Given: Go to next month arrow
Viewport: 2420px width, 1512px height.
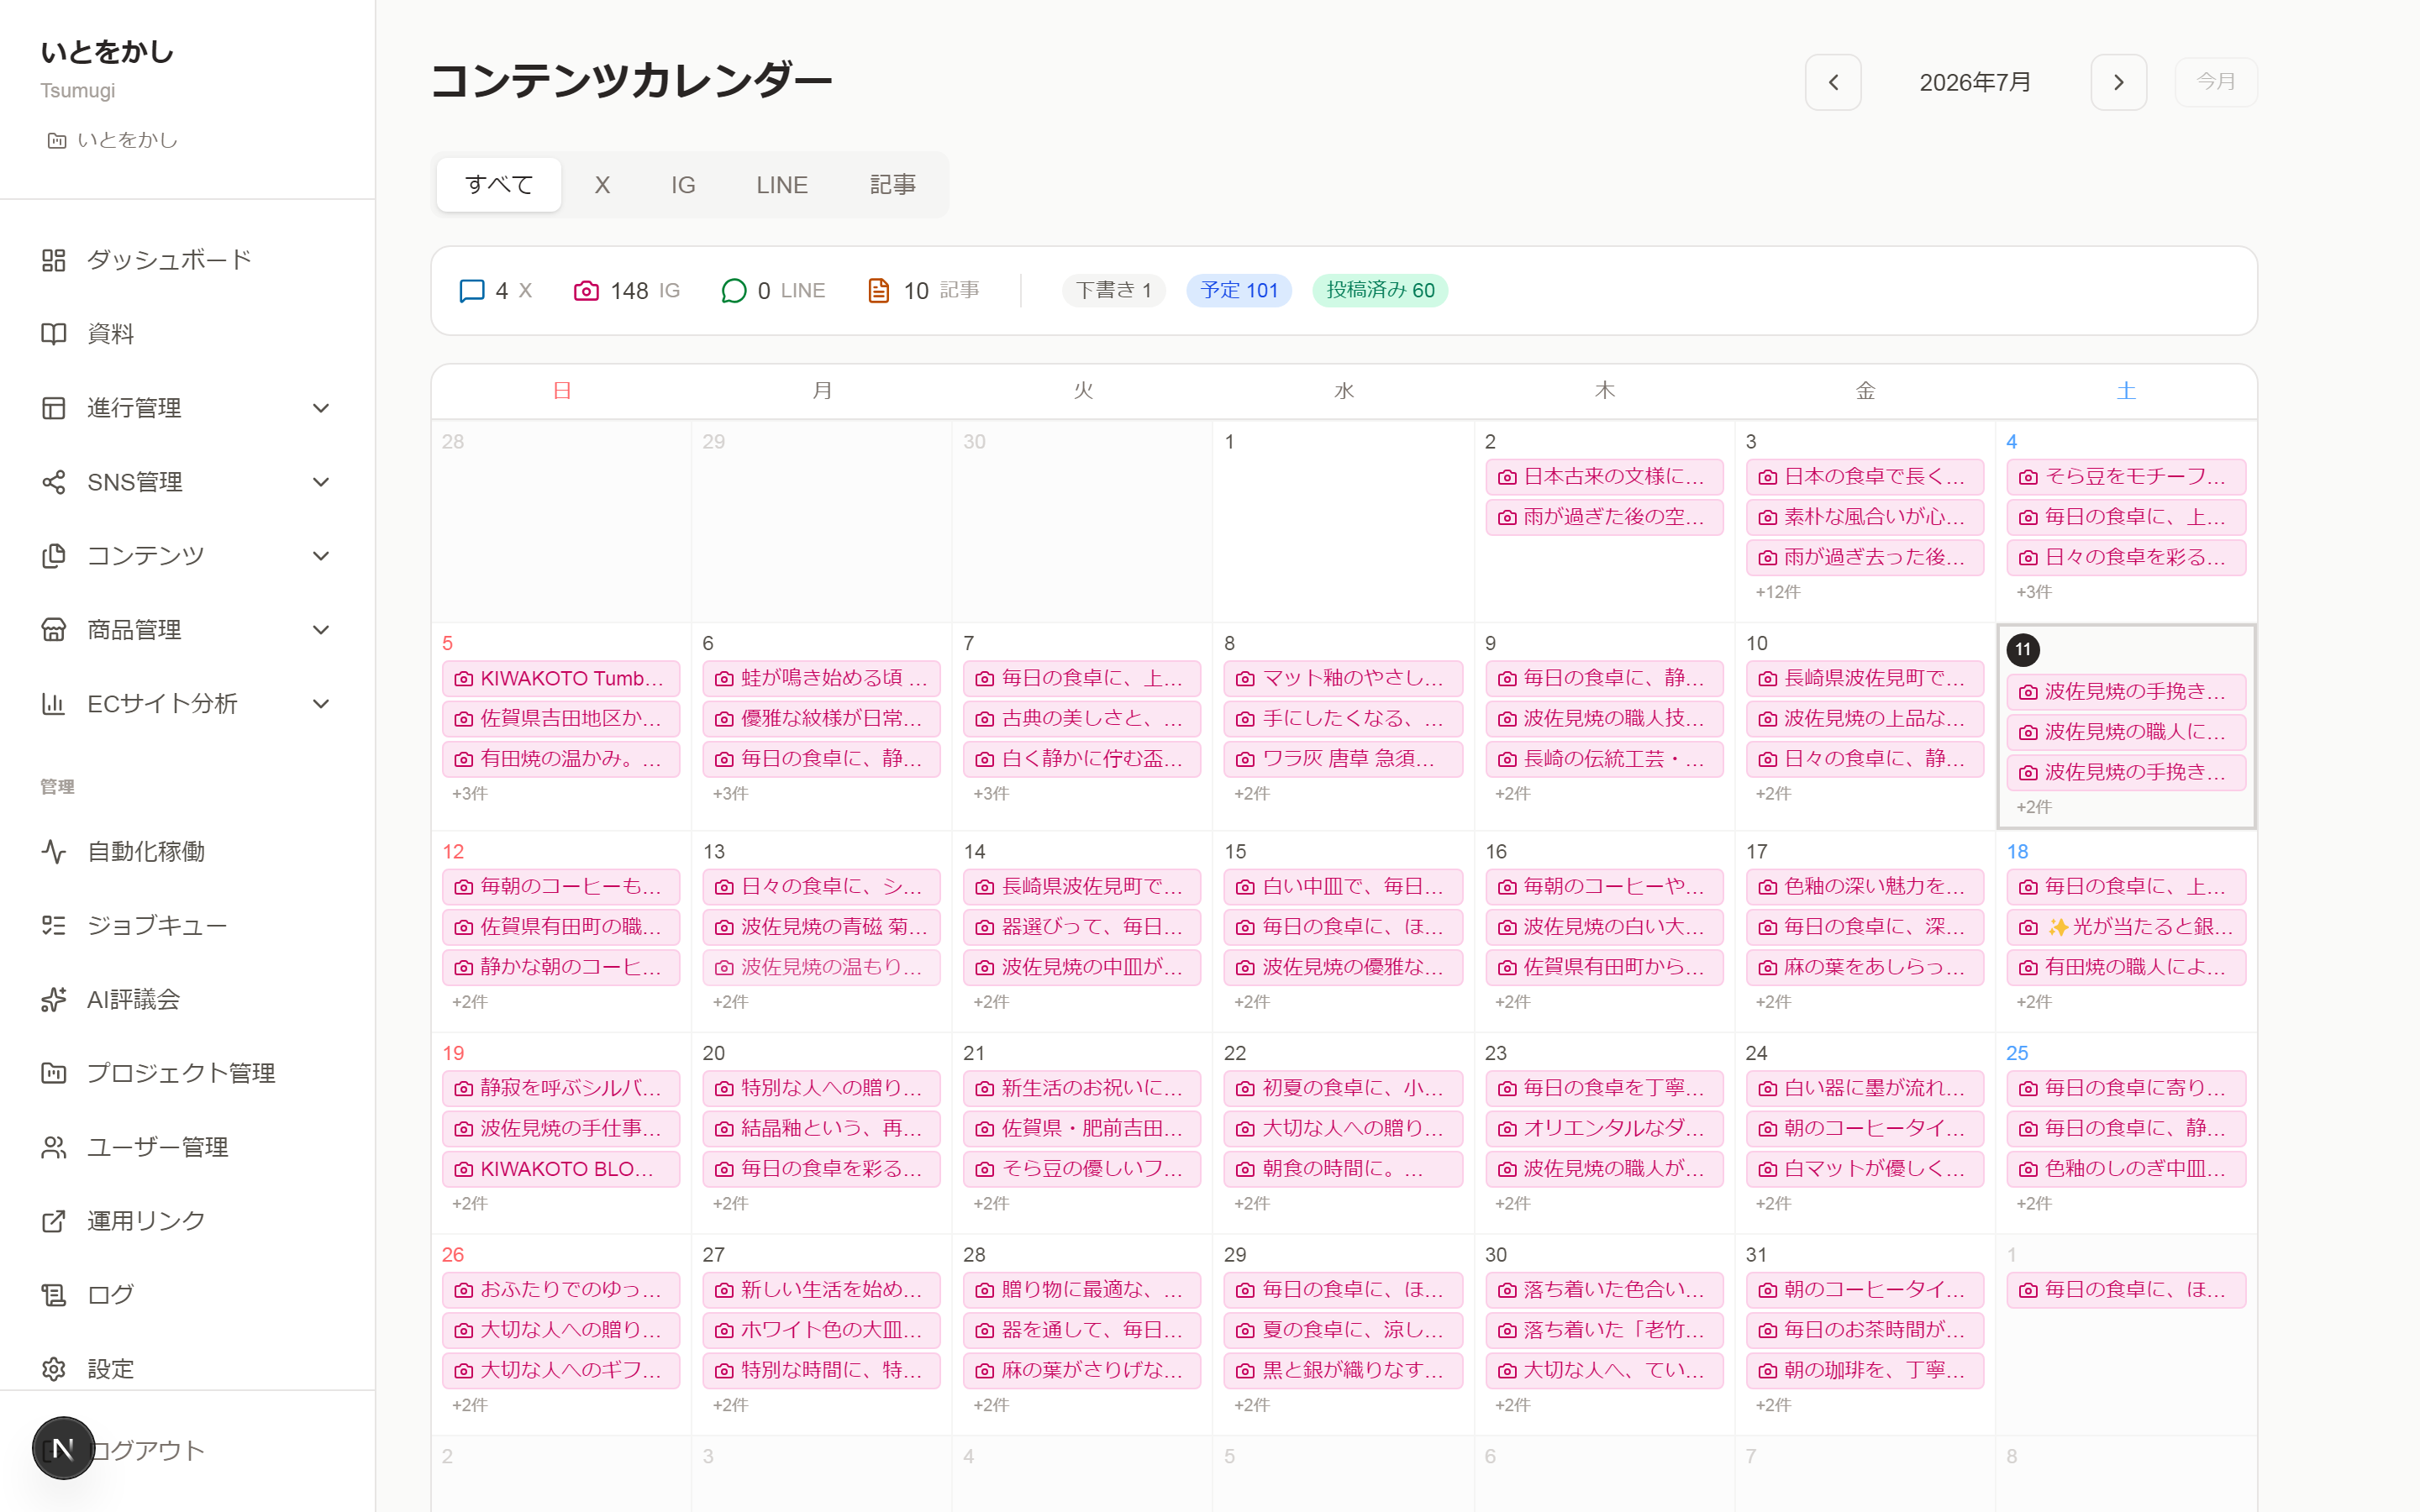Looking at the screenshot, I should point(2118,82).
